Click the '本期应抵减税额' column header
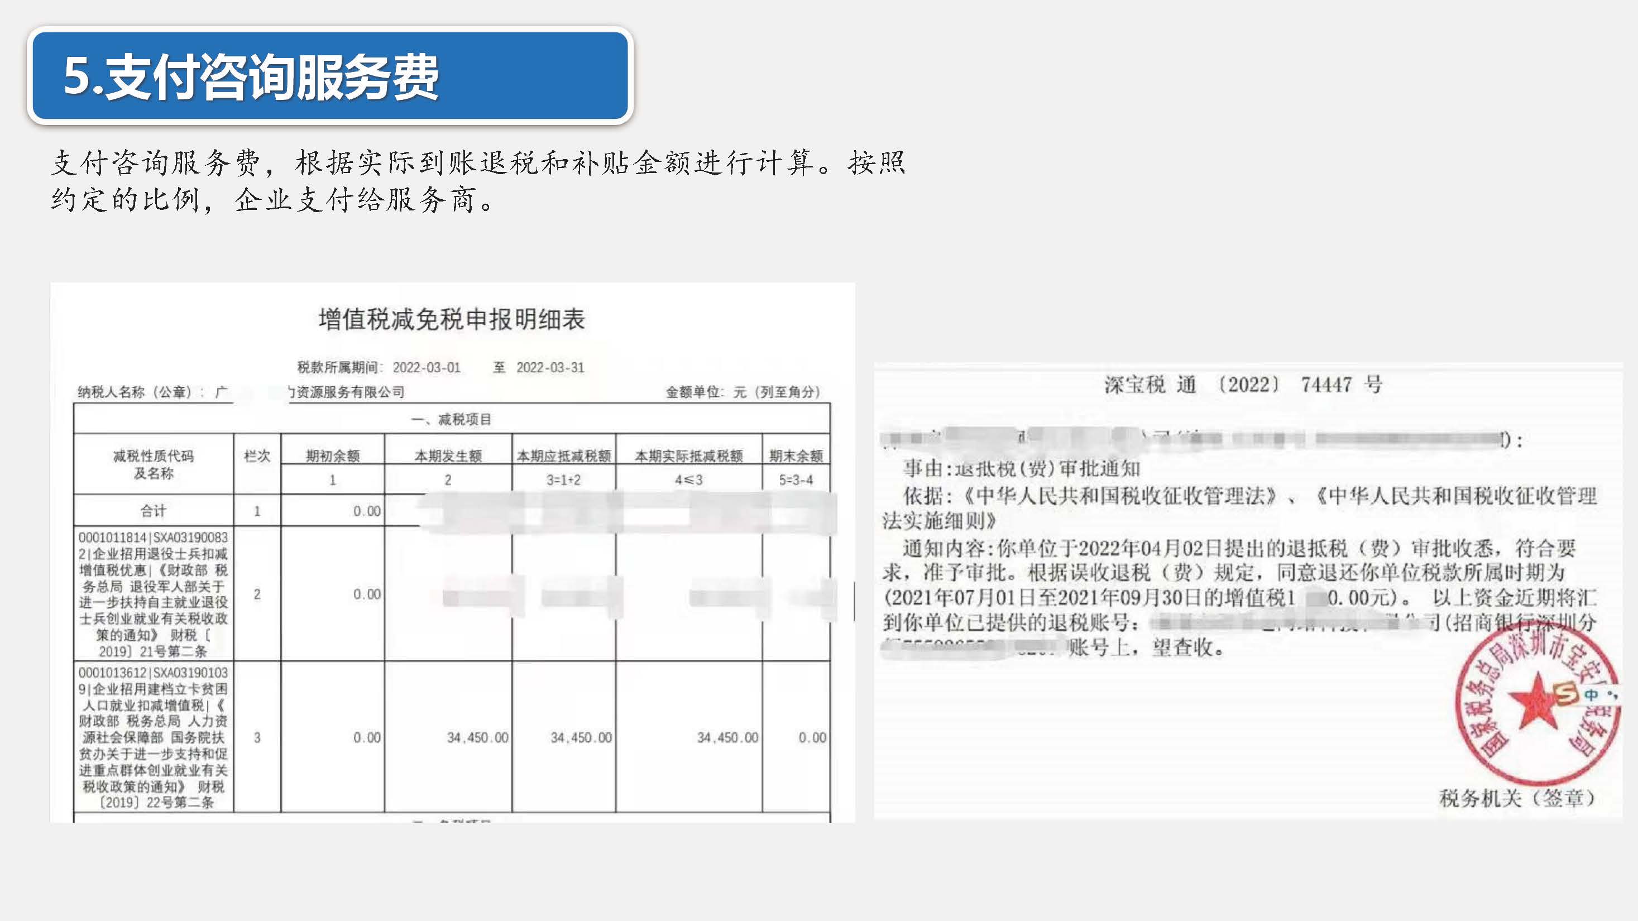The width and height of the screenshot is (1638, 921). (564, 455)
